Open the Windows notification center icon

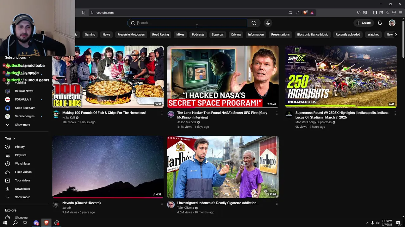[398, 223]
